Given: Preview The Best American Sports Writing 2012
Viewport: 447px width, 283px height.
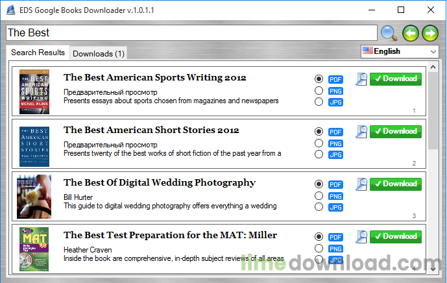Looking at the screenshot, I should [x=361, y=79].
